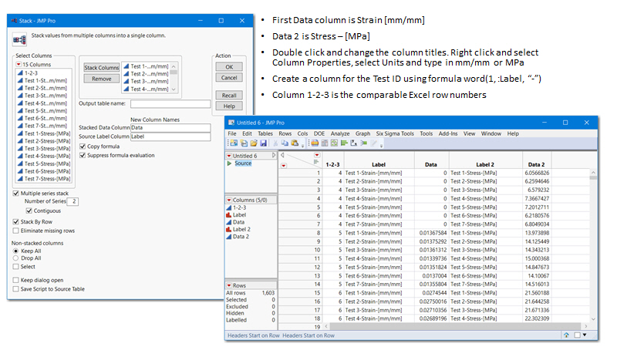Click the Remove button

(102, 79)
